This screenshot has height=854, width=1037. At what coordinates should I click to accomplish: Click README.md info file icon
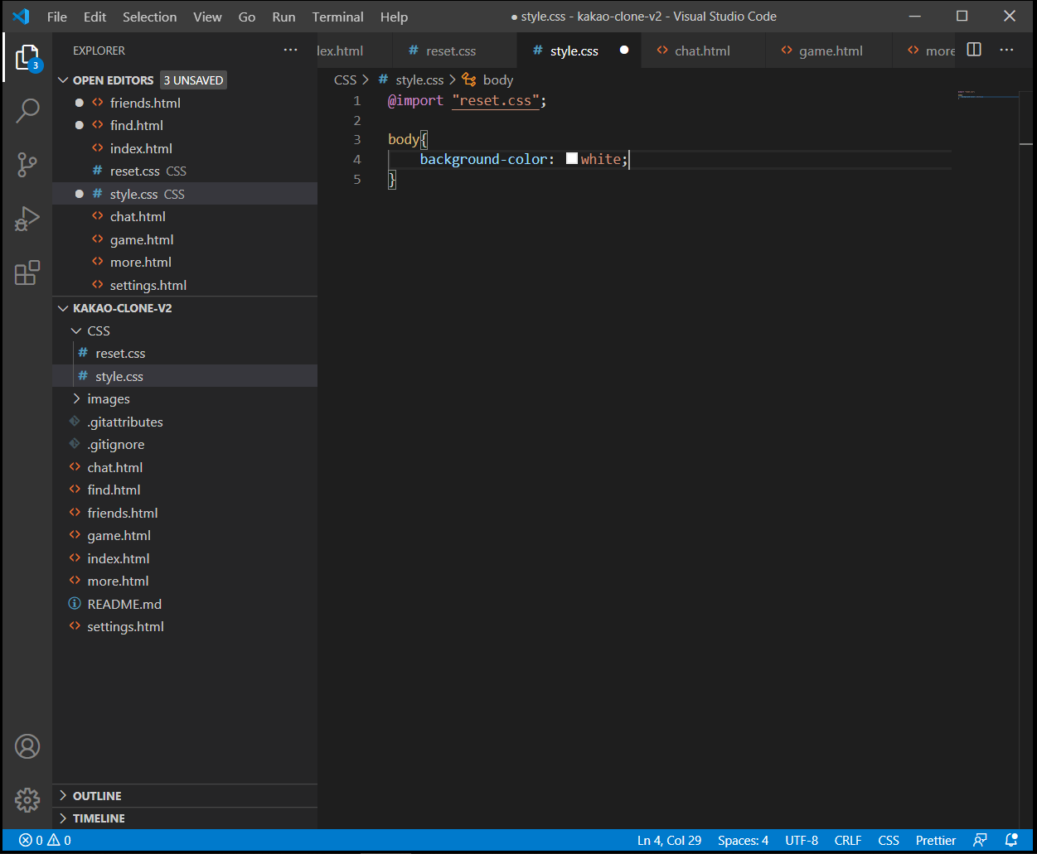[75, 604]
